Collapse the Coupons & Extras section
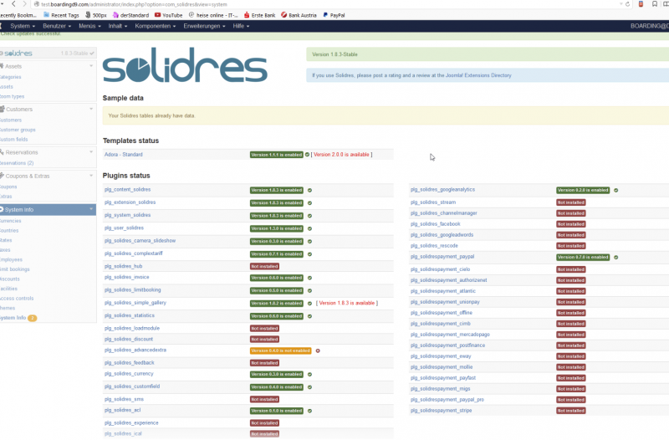 pyautogui.click(x=91, y=176)
